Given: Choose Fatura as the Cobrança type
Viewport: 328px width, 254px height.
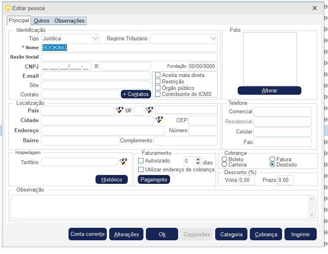Looking at the screenshot, I should click(272, 160).
